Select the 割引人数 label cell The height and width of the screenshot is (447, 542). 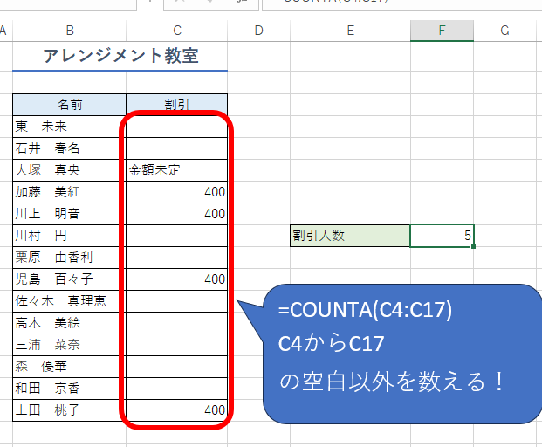[350, 236]
